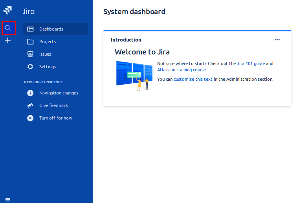
Task: Click the Turn off for now X icon
Action: pos(30,118)
